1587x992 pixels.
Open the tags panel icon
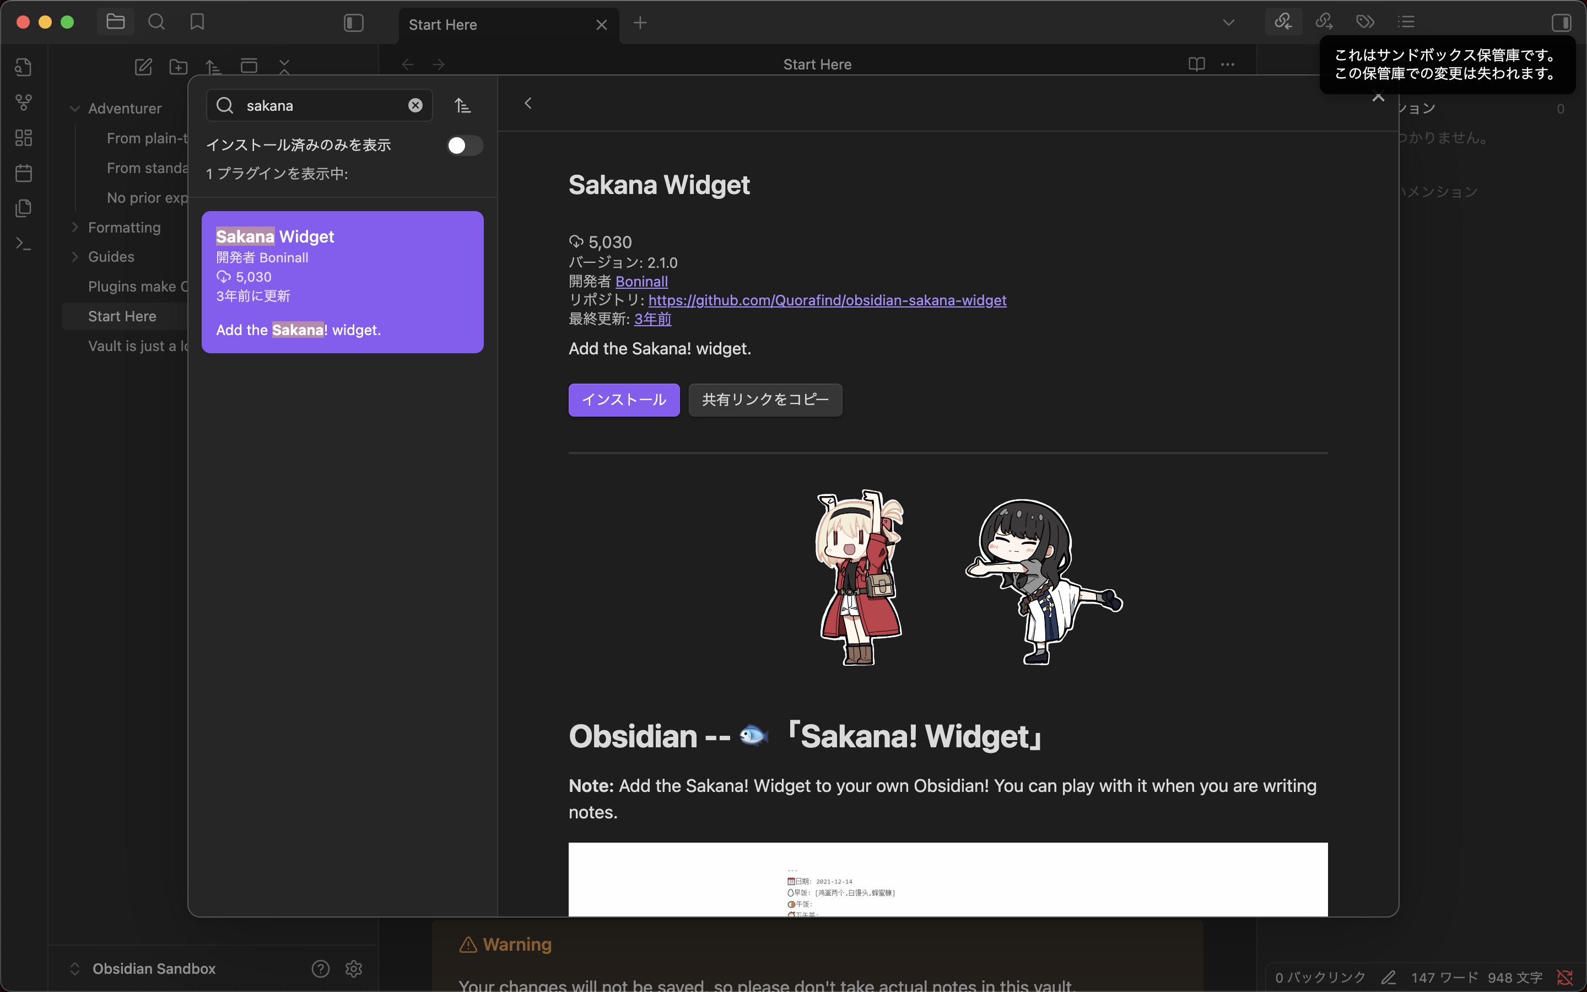click(x=1365, y=22)
